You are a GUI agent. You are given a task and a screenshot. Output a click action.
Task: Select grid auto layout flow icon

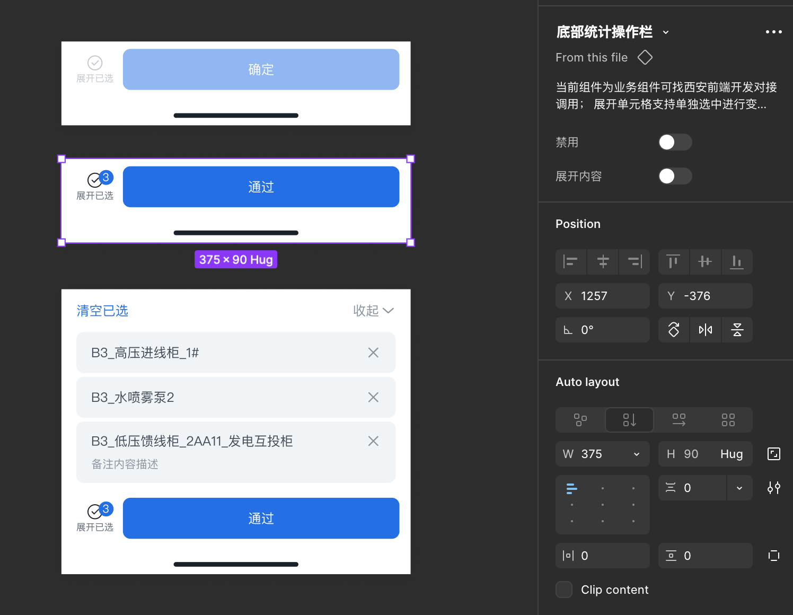click(728, 420)
